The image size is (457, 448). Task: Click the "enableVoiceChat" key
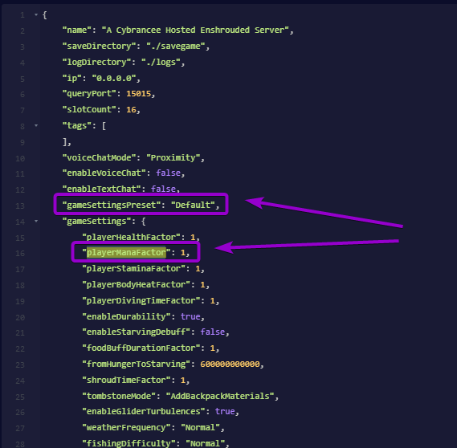104,173
